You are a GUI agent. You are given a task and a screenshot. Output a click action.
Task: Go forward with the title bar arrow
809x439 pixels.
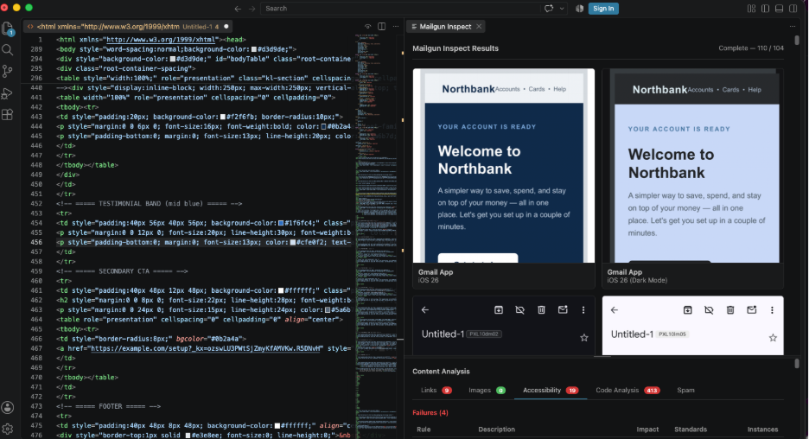point(252,9)
